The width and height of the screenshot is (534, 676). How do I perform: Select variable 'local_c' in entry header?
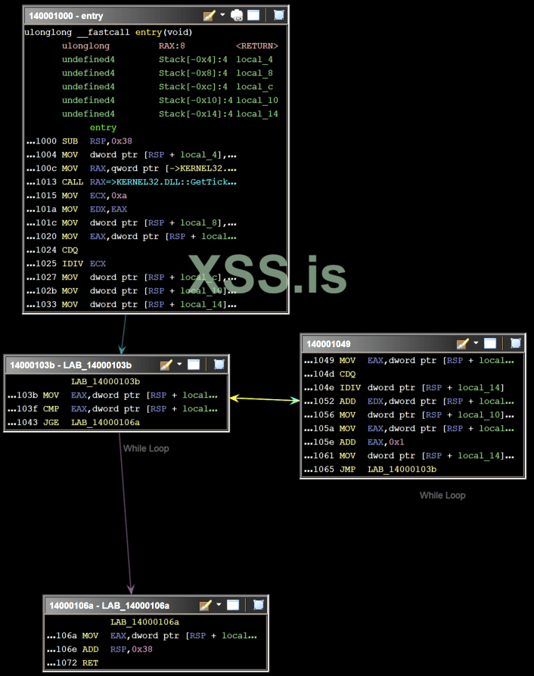pos(254,87)
